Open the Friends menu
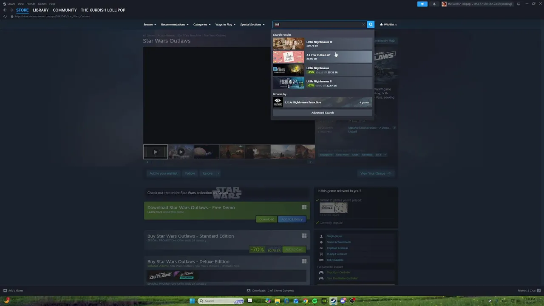This screenshot has width=544, height=306. 31,4
